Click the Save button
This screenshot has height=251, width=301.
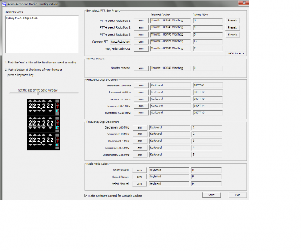click(x=211, y=195)
